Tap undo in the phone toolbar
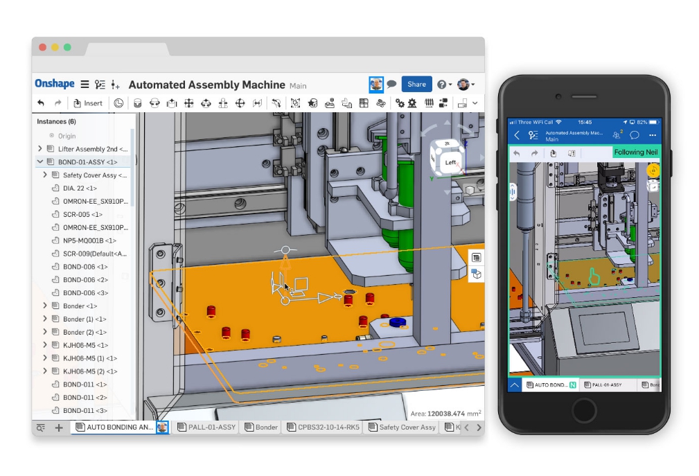Viewport: 699px width, 476px height. tap(517, 153)
